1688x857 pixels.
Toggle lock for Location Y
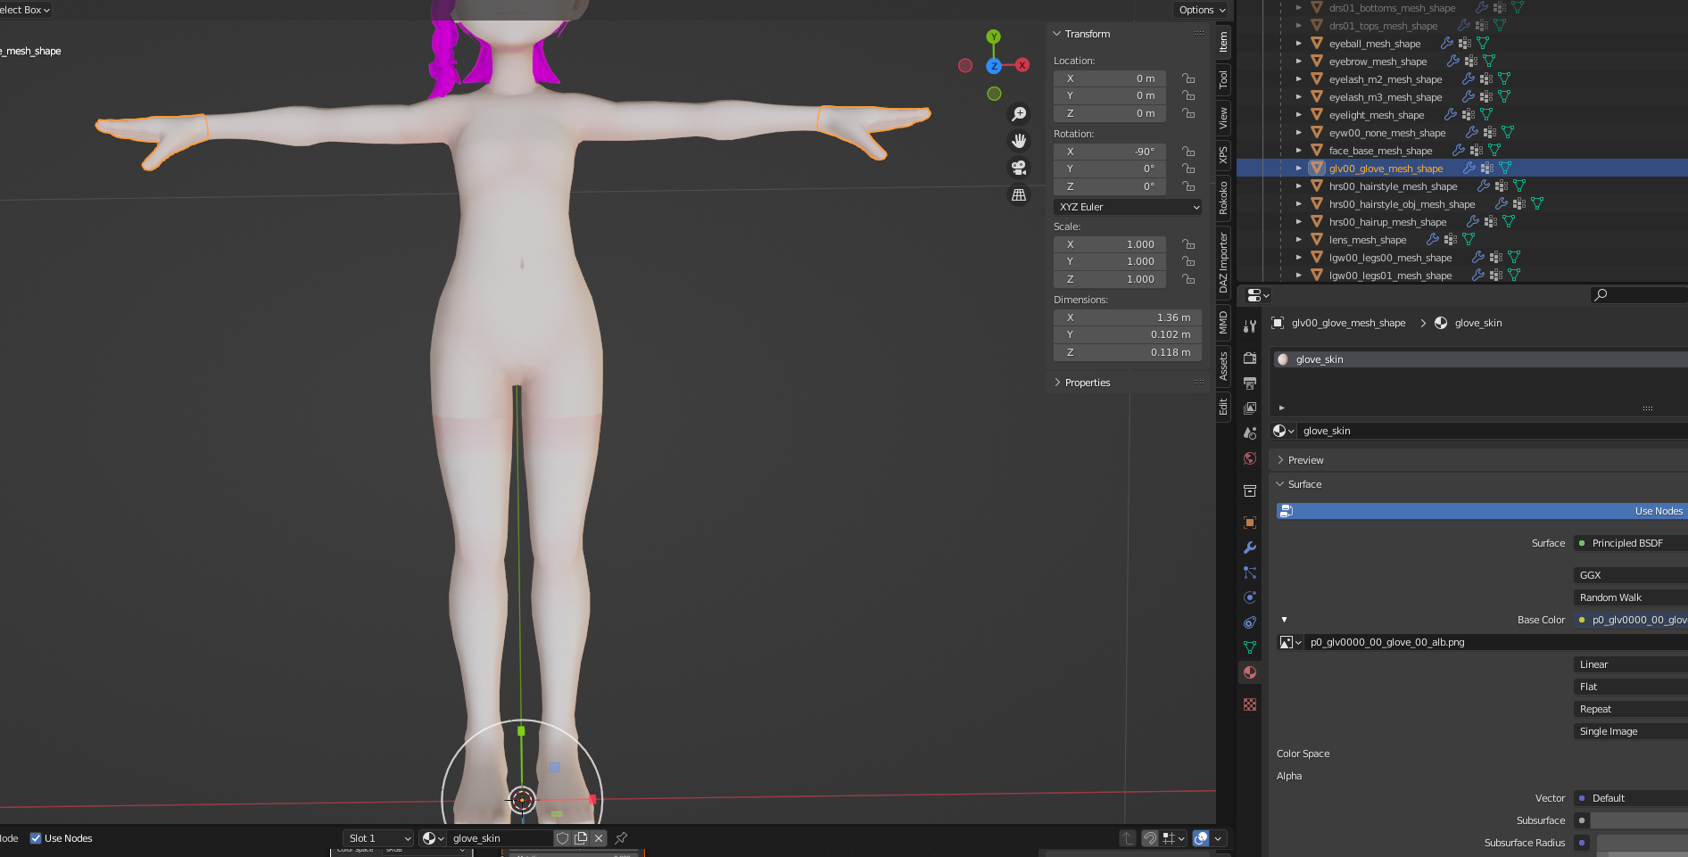tap(1188, 95)
